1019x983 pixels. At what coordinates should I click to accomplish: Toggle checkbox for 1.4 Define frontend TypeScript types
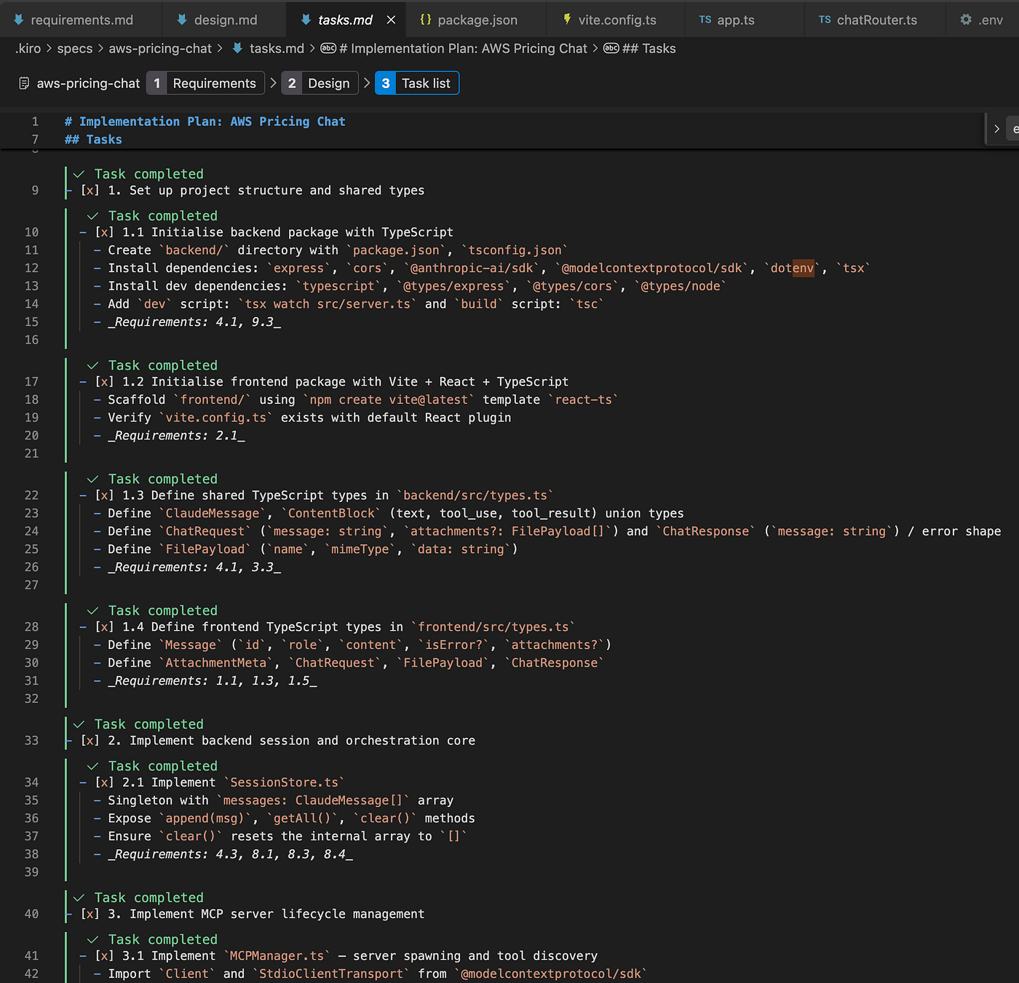tap(104, 626)
